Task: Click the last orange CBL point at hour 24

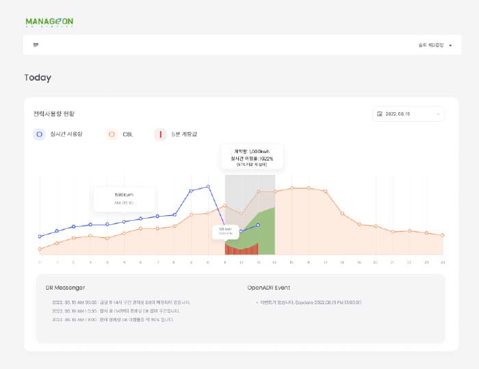Action: (x=443, y=235)
